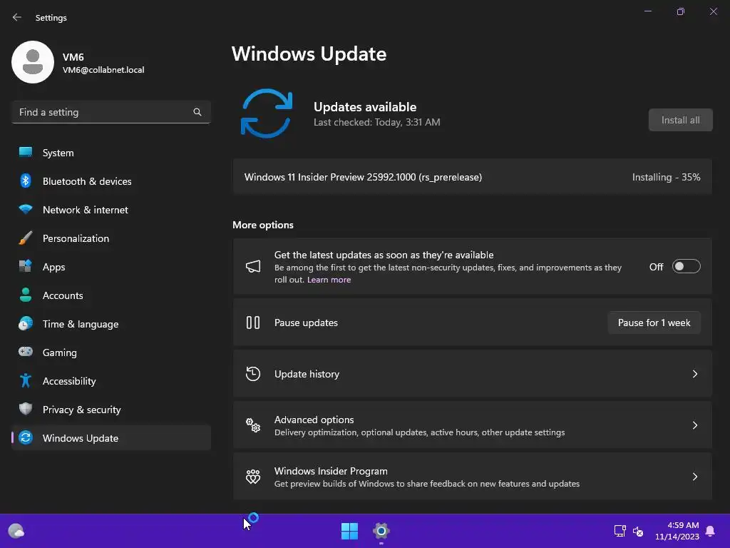Select Time & language
Image resolution: width=730 pixels, height=548 pixels.
pos(110,324)
